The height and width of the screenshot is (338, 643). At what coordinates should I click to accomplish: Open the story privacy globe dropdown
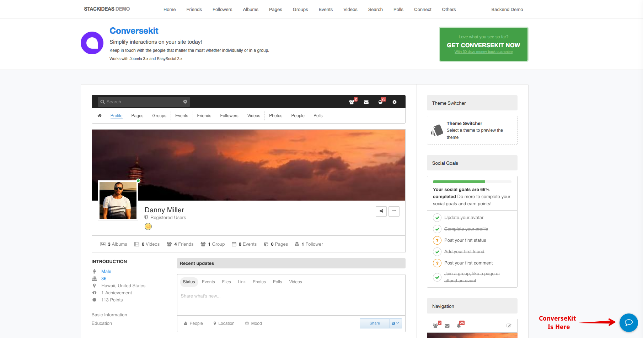point(396,323)
